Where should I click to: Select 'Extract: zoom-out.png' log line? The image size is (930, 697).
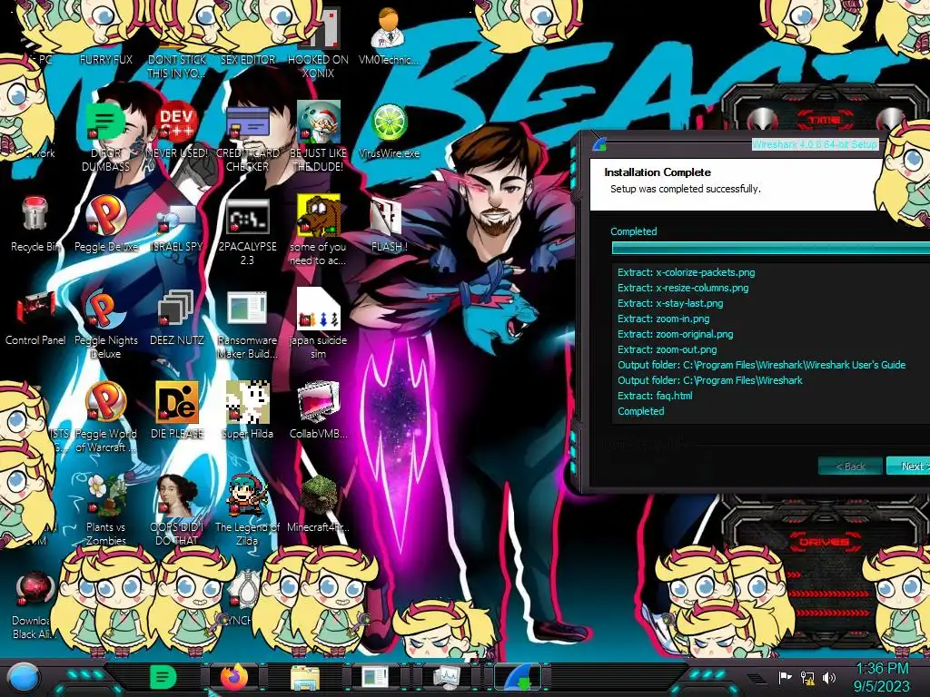coord(667,349)
